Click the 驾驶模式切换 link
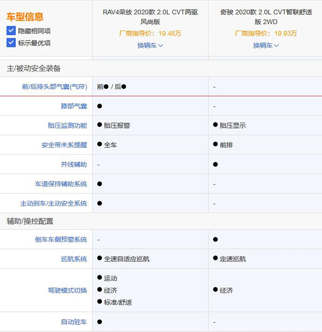Screen dimensions: 322x332 (67, 290)
